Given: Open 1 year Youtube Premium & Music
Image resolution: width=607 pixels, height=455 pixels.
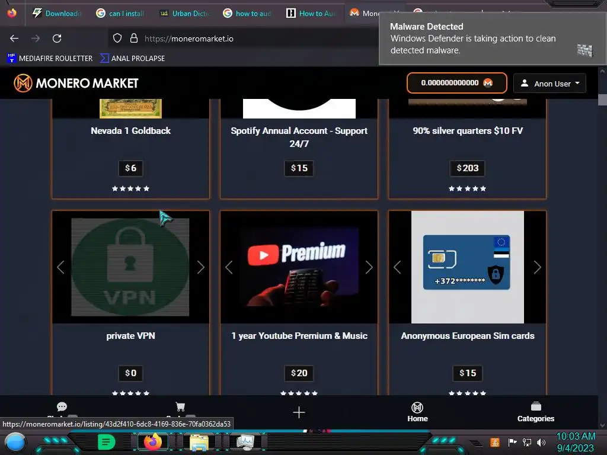Looking at the screenshot, I should [x=299, y=336].
